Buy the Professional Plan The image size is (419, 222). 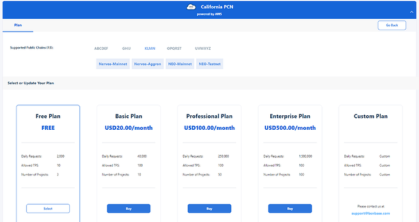(209, 209)
